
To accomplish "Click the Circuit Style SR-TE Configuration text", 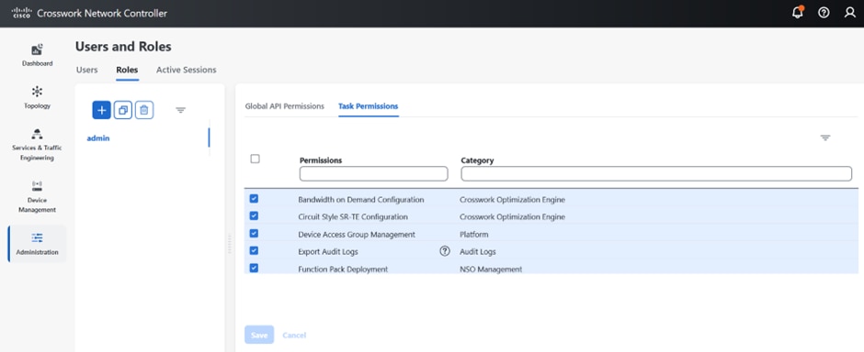I will [353, 217].
